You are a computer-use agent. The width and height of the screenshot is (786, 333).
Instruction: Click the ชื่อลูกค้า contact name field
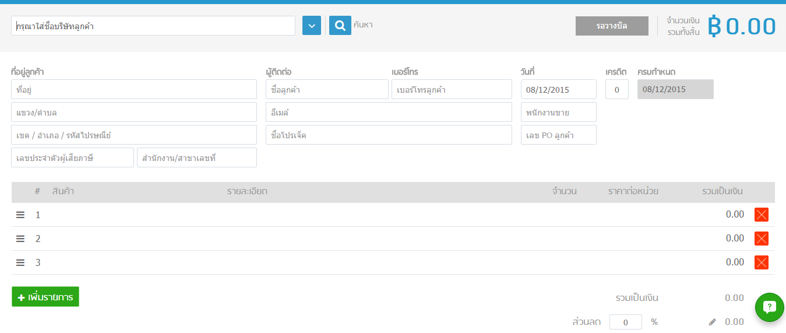327,89
